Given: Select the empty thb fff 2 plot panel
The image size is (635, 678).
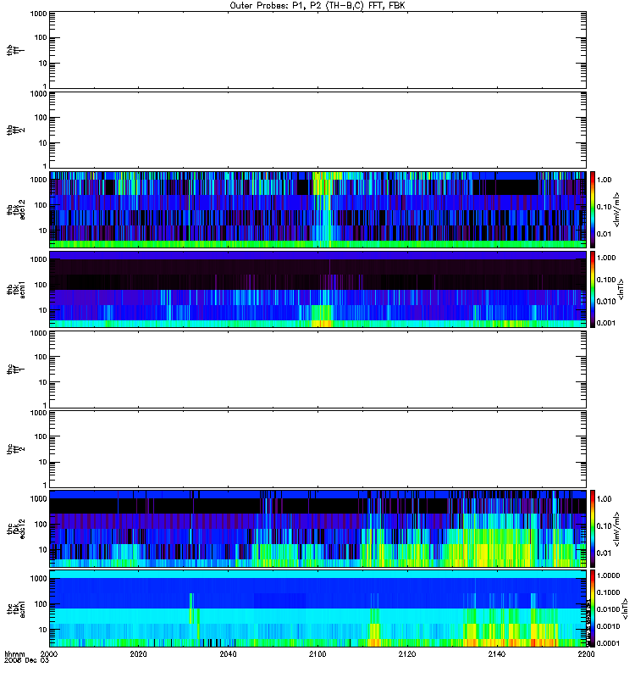Looking at the screenshot, I should click(317, 130).
